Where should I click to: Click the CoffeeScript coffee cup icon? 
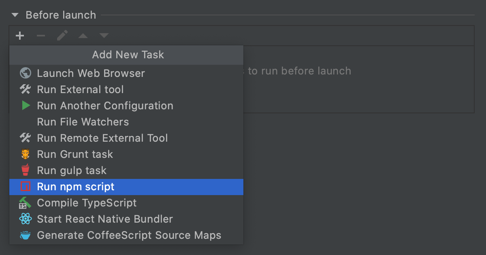click(25, 235)
